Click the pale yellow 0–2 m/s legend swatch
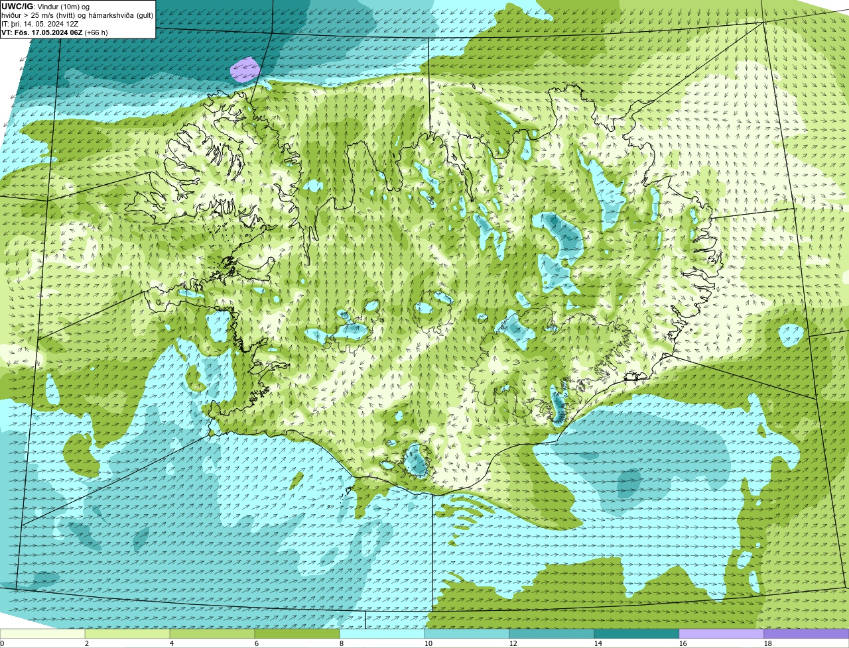The image size is (849, 648). click(x=42, y=633)
